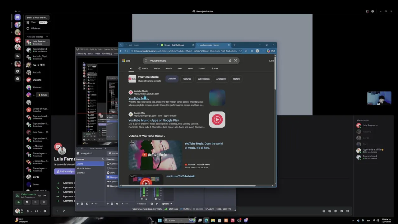Click browser back arrow button
This screenshot has height=224, width=398.
[121, 51]
